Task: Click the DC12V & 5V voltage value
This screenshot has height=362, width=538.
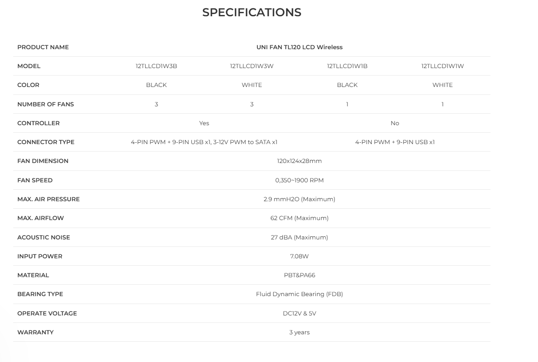Action: coord(299,314)
